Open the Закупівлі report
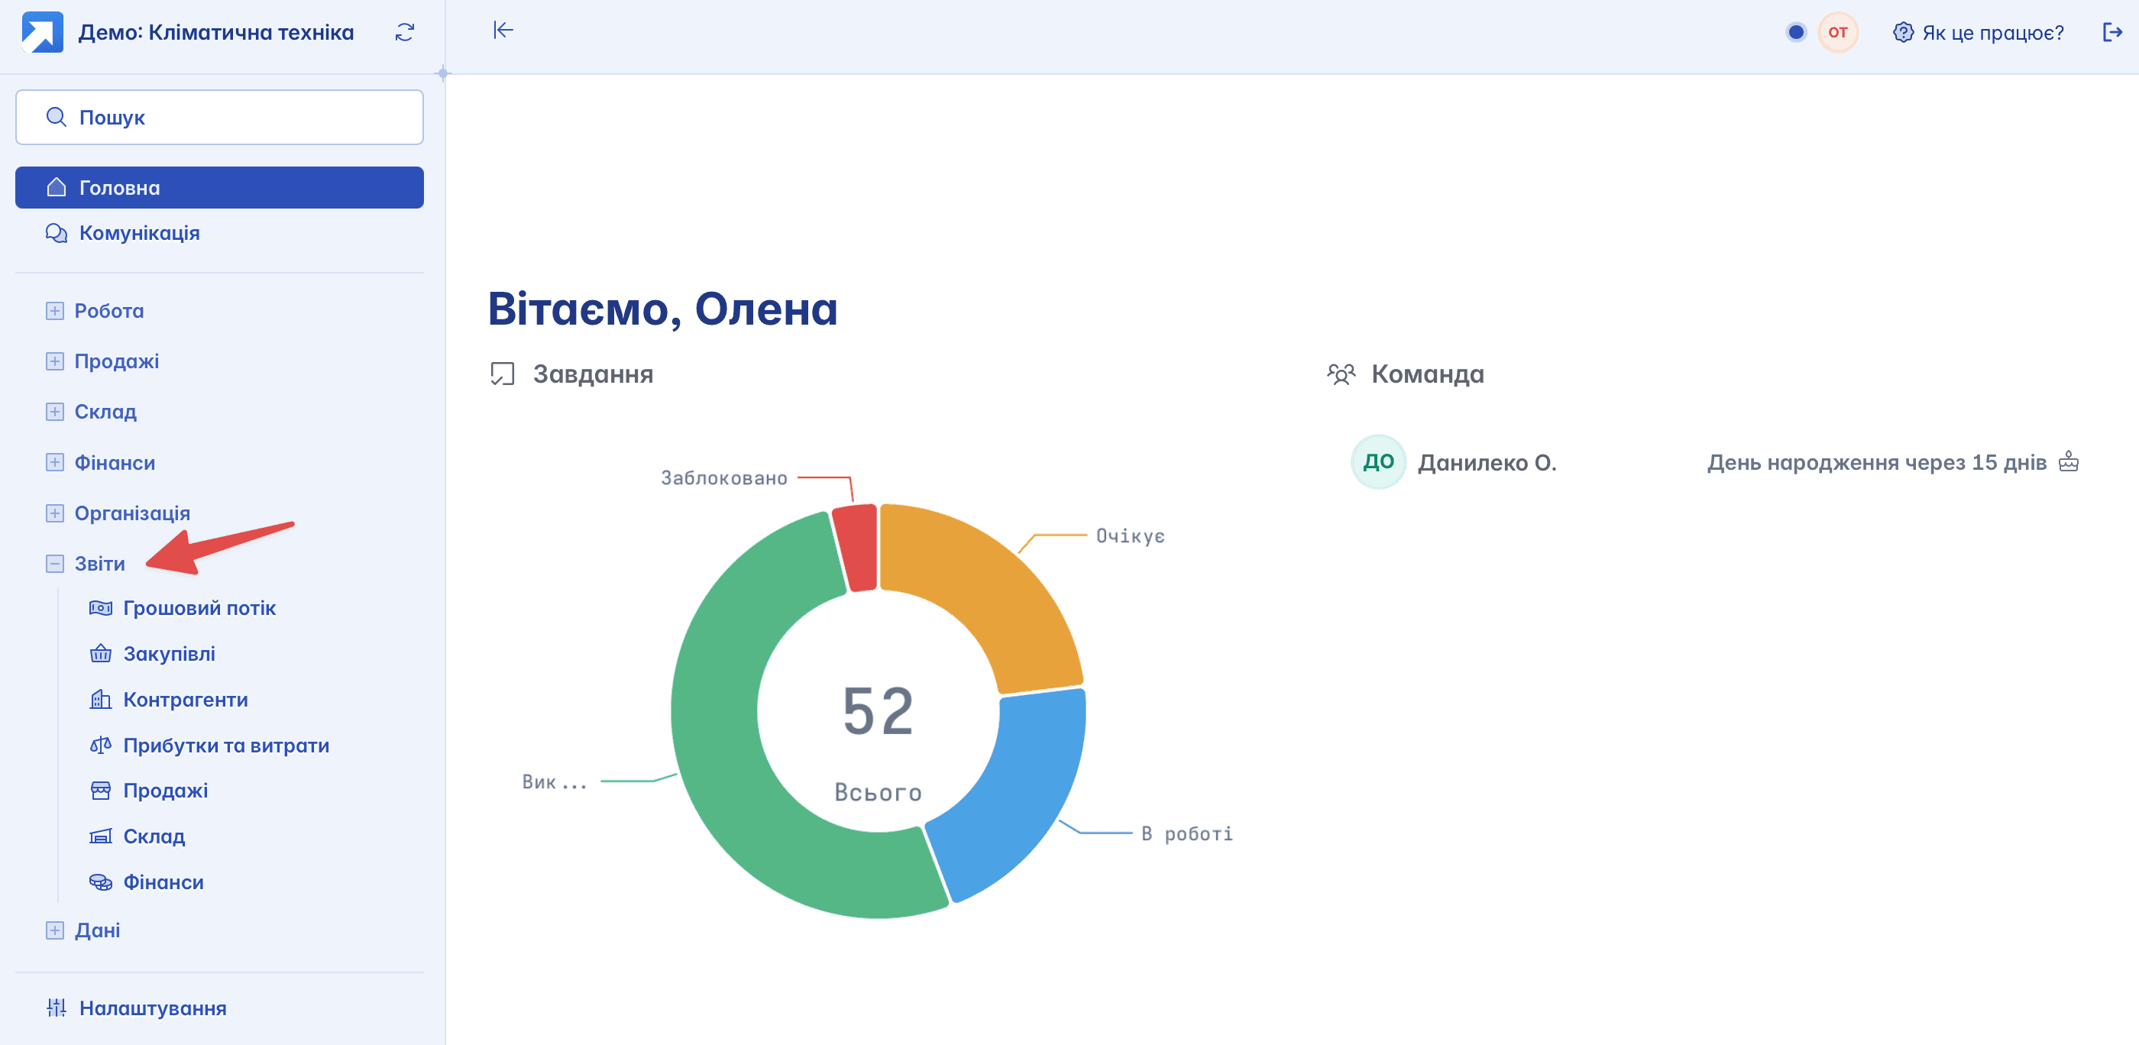The image size is (2139, 1045). (x=169, y=654)
